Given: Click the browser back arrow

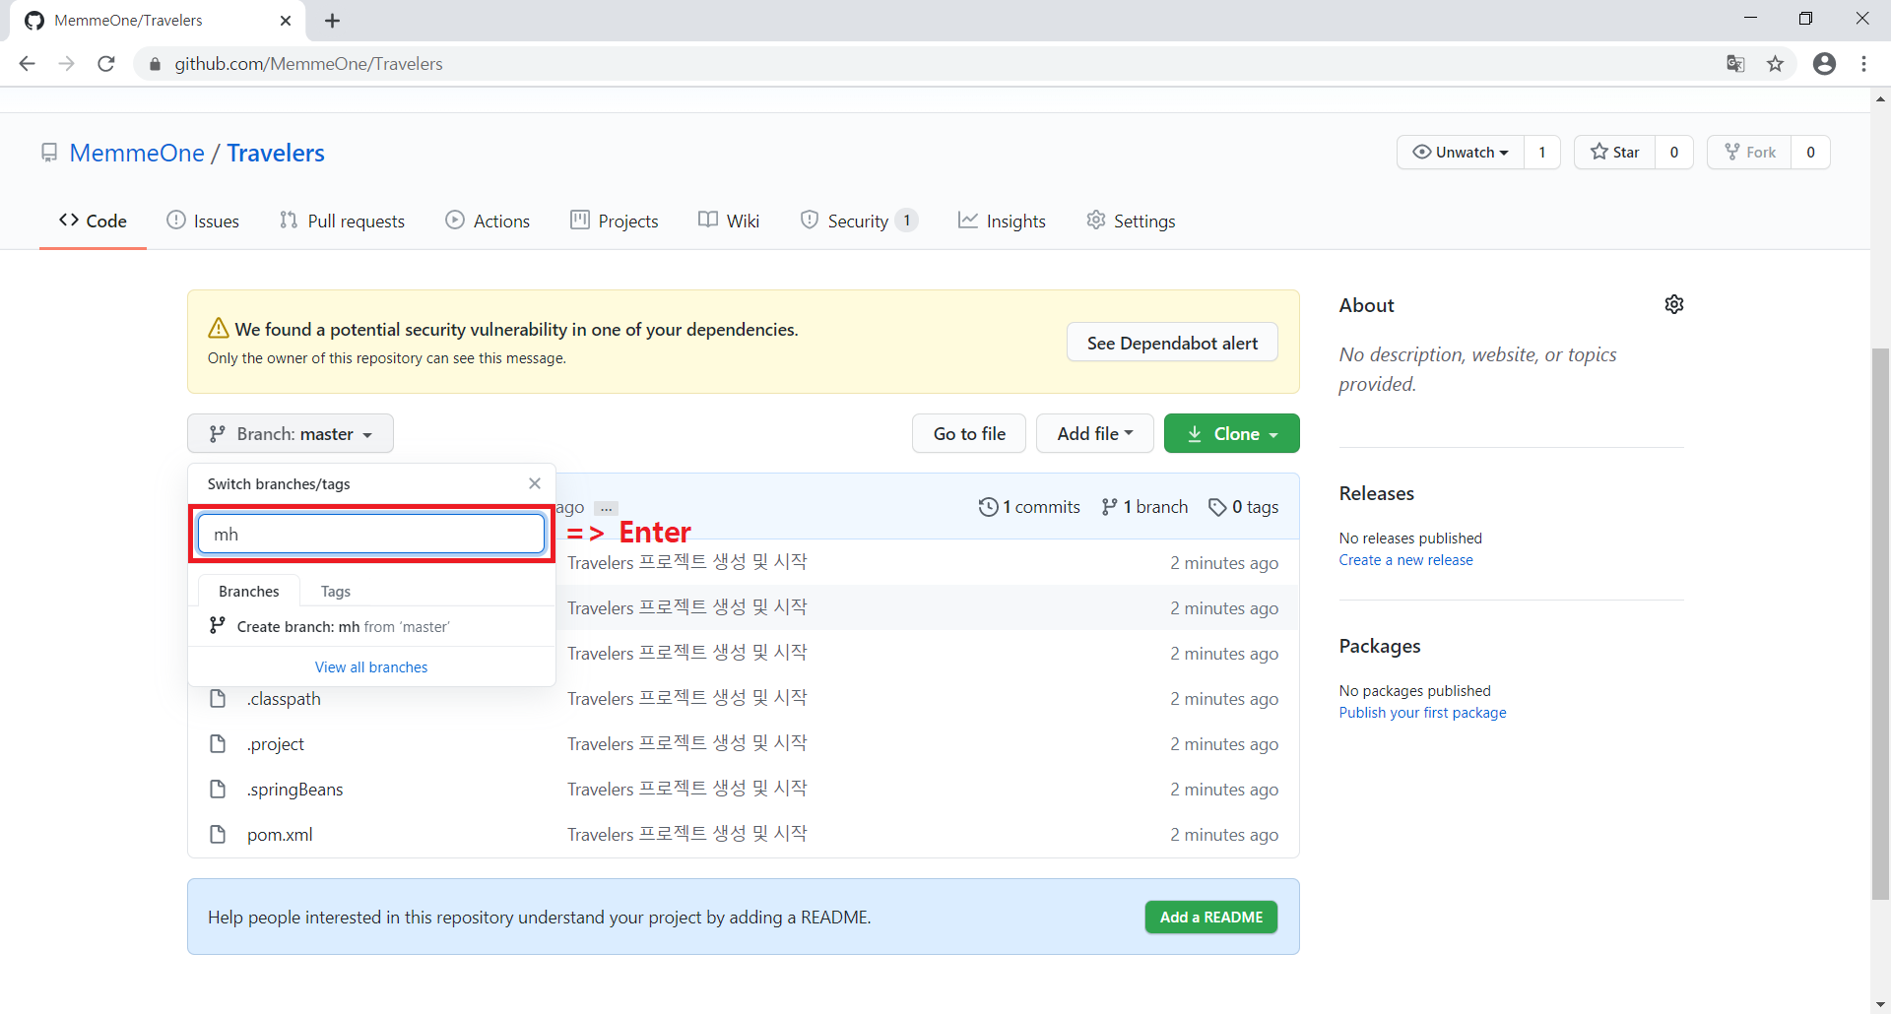Looking at the screenshot, I should pos(27,64).
